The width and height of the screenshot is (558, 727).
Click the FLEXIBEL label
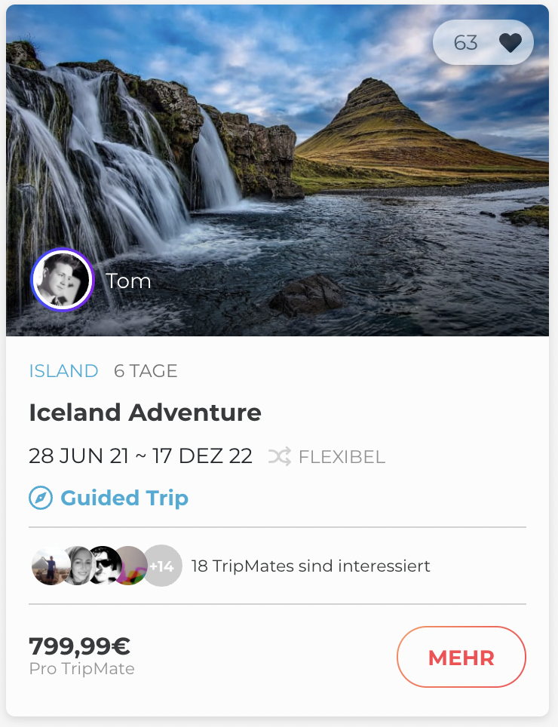point(342,457)
